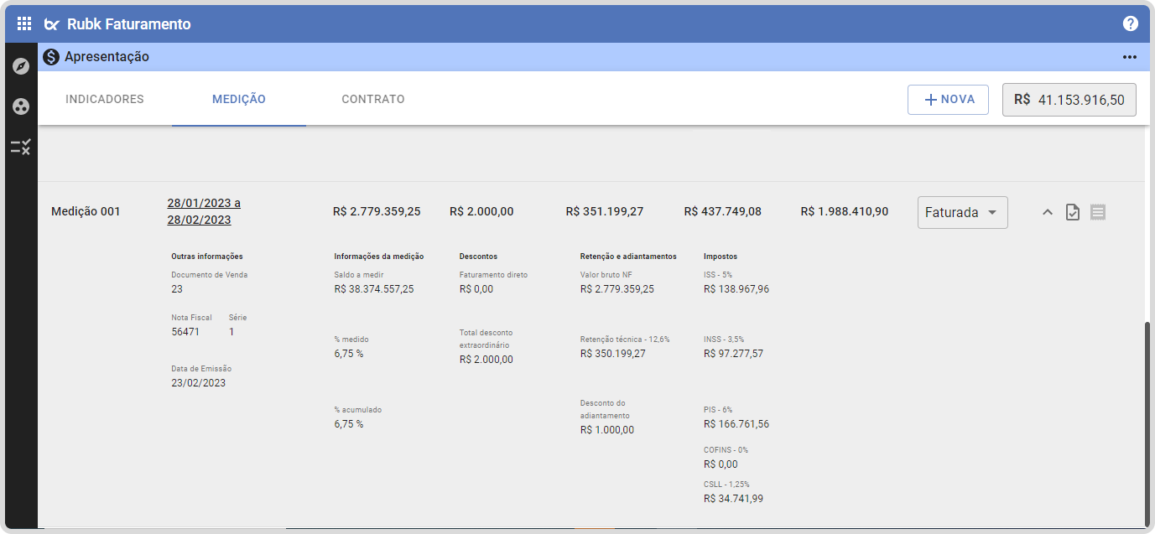
Task: Click the dollar sign Apresentação icon
Action: tap(52, 57)
